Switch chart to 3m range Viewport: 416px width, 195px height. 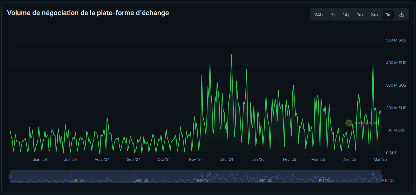click(374, 15)
